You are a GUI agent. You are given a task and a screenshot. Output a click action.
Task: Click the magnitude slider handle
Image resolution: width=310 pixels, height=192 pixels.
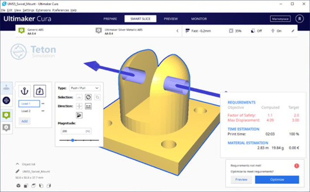pyautogui.click(x=72, y=140)
